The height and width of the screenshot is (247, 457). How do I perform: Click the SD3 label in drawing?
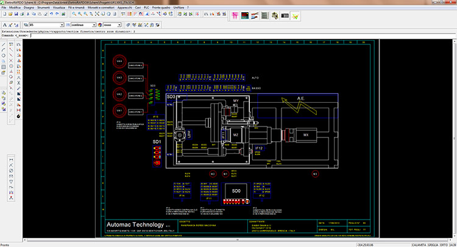point(171,97)
